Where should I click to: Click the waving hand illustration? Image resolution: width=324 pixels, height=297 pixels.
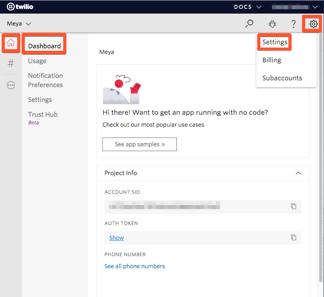pyautogui.click(x=122, y=90)
